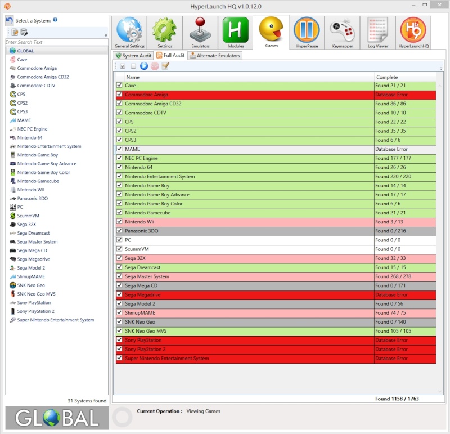Image resolution: width=450 pixels, height=434 pixels.
Task: Toggle the Commodore Amiga row checkbox
Action: click(x=119, y=94)
